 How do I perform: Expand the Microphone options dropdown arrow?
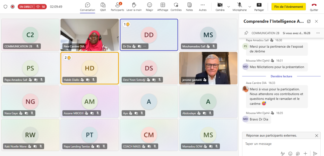(250, 6)
